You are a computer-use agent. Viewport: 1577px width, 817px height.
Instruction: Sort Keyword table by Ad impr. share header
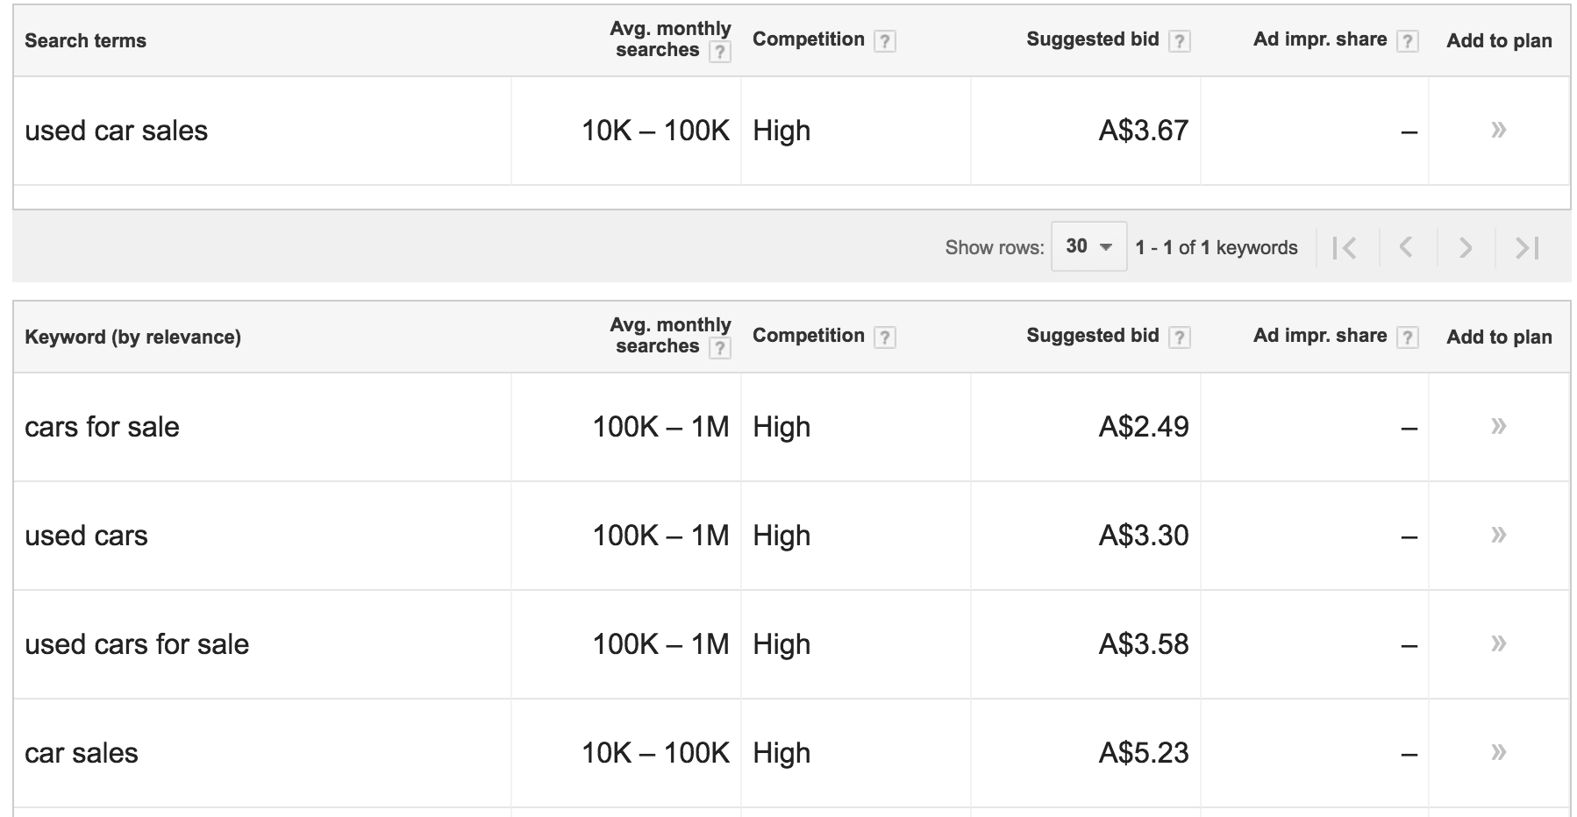(x=1320, y=336)
